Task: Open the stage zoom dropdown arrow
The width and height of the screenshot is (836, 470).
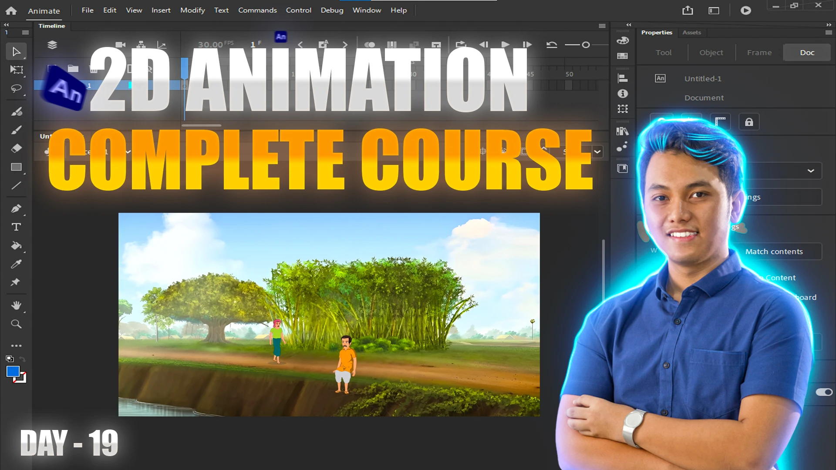Action: point(597,152)
